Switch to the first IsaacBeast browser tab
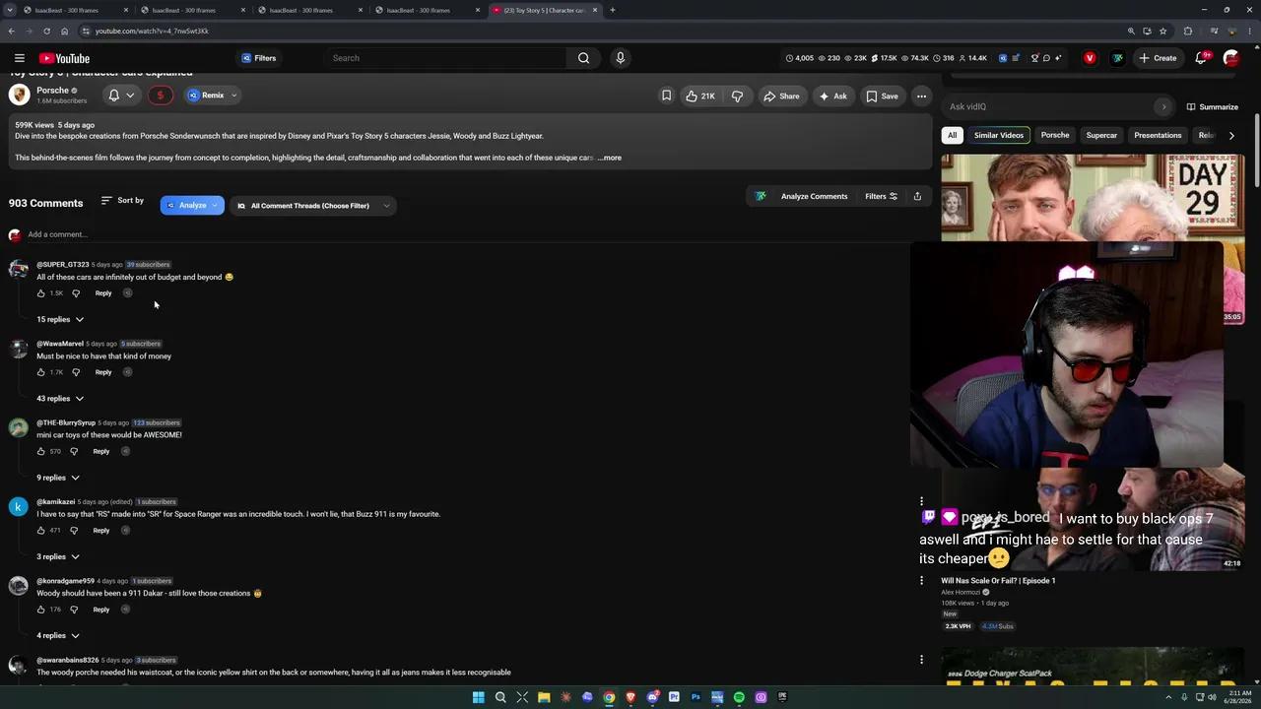This screenshot has width=1261, height=709. click(x=74, y=10)
